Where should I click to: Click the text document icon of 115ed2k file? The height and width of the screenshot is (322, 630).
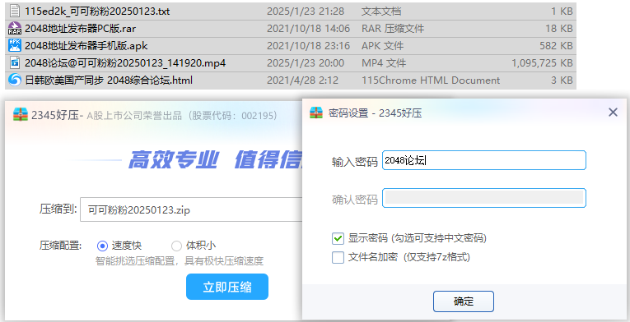tap(15, 11)
